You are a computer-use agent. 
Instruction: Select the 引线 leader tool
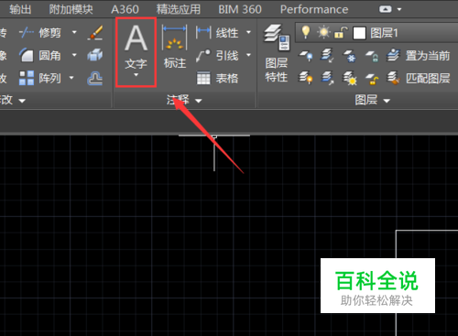tap(217, 56)
